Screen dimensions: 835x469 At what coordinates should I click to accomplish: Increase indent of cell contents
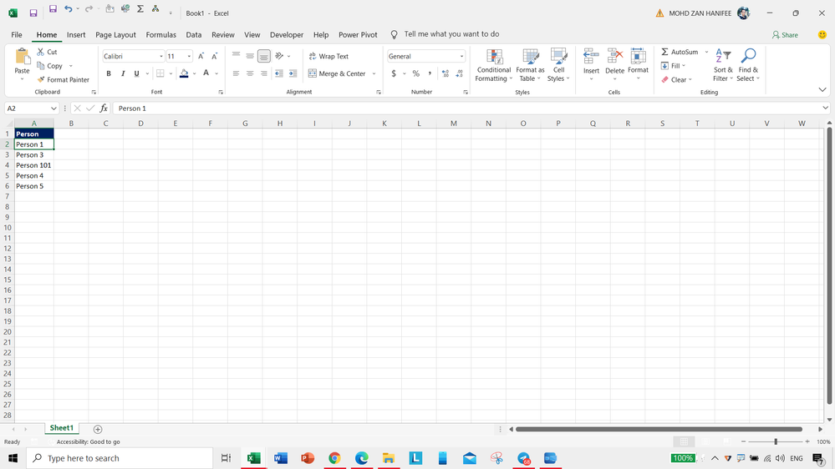293,73
